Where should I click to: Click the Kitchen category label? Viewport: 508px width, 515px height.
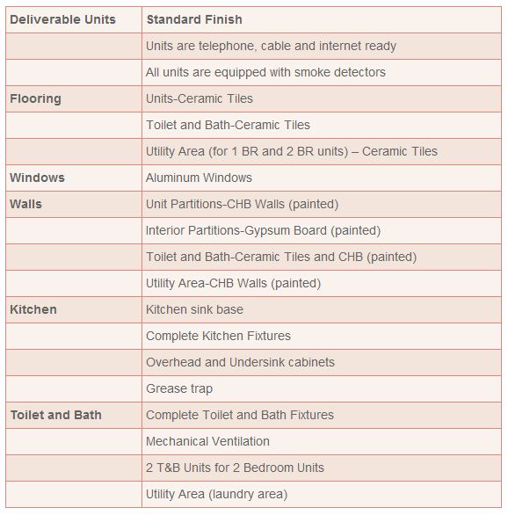[x=33, y=309]
